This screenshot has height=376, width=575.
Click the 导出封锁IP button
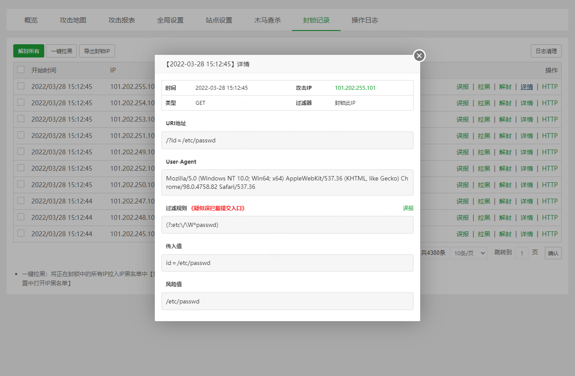point(97,51)
